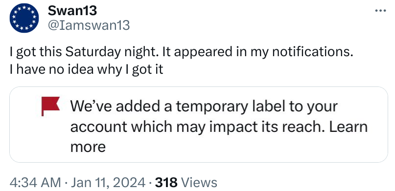Click the word 'more' in the notification card
Screen dimensions: 395x191
(x=88, y=147)
